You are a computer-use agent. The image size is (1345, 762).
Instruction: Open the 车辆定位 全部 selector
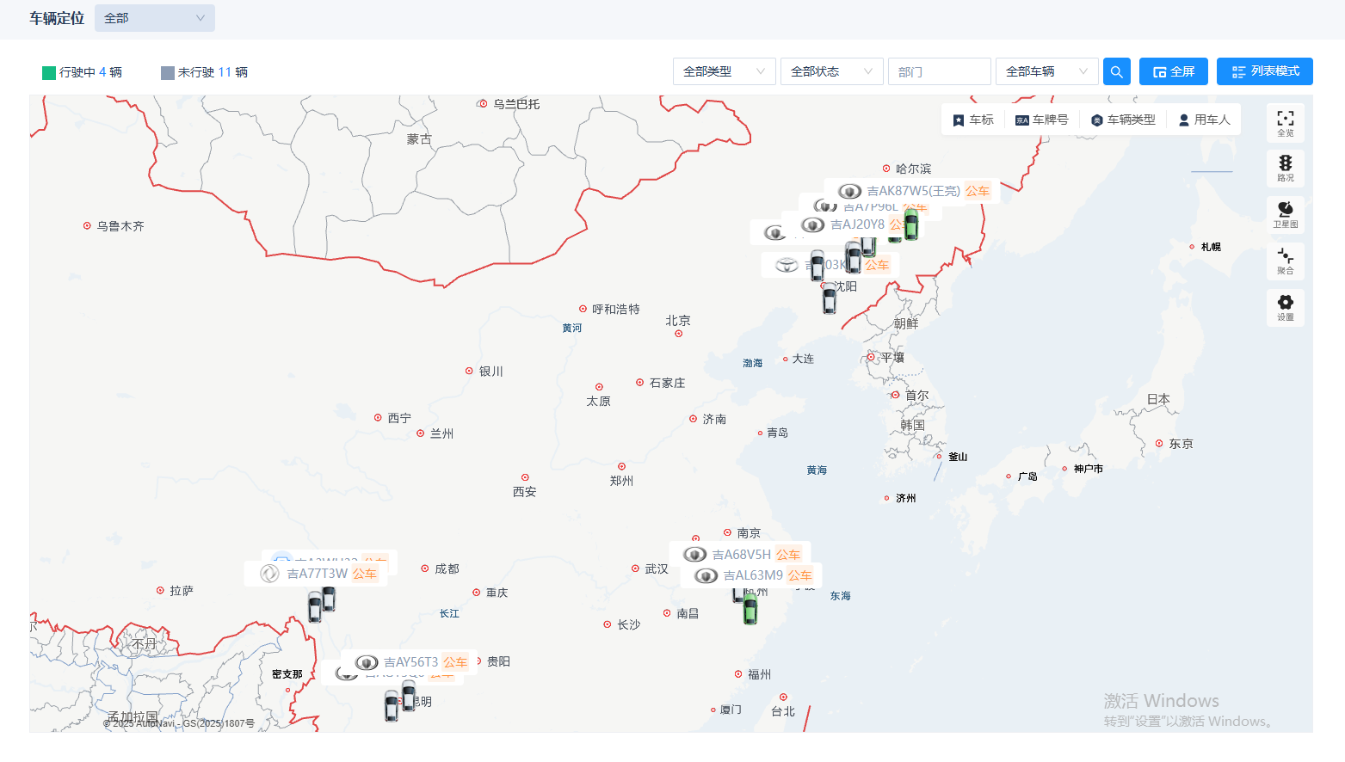coord(154,18)
